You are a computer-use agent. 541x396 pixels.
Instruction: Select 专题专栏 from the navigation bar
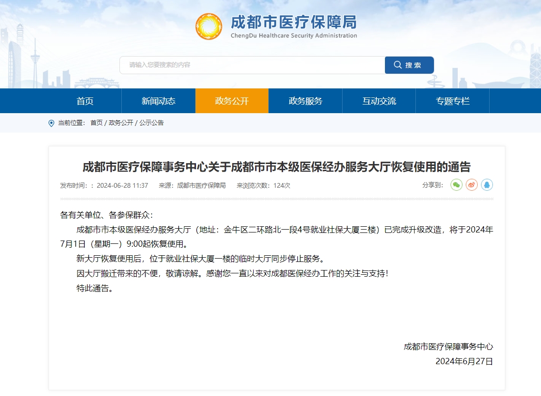(452, 100)
